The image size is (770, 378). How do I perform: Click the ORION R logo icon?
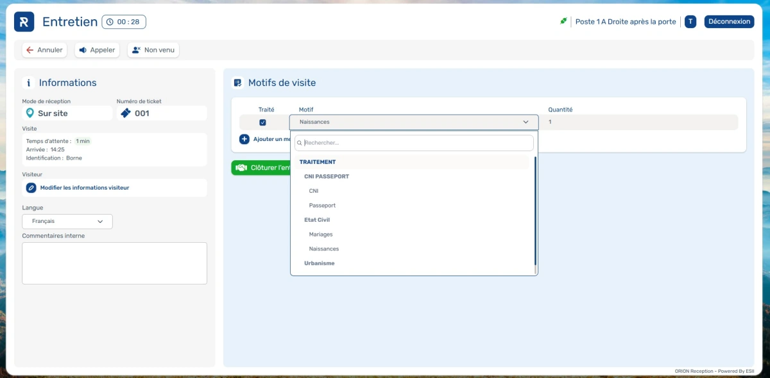pyautogui.click(x=24, y=22)
